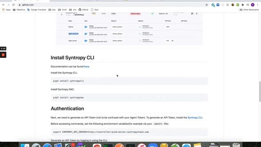Click the green status indicator in endpoint row
The image size is (261, 147).
152,13
